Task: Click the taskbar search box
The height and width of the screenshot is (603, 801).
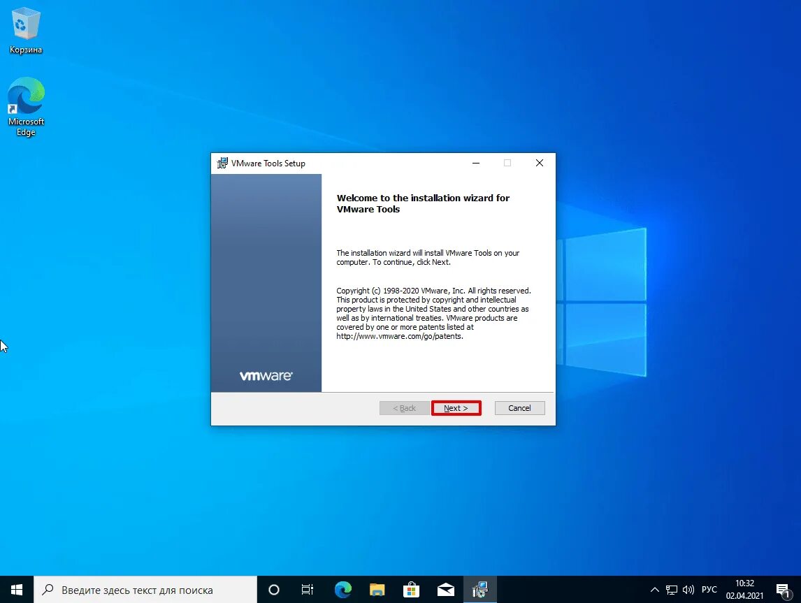Action: [x=145, y=590]
